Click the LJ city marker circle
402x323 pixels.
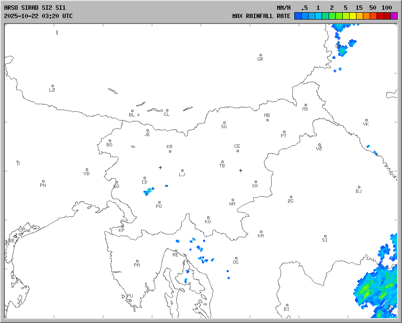(x=182, y=171)
